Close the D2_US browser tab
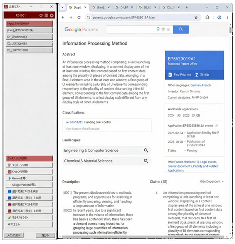The image size is (235, 244). [x=155, y=7]
